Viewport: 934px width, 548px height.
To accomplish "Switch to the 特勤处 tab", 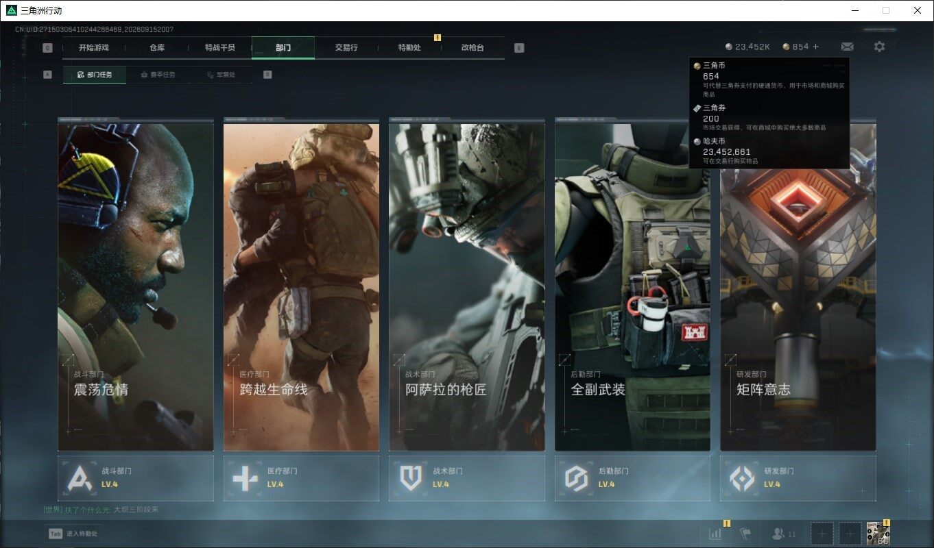I will click(409, 48).
